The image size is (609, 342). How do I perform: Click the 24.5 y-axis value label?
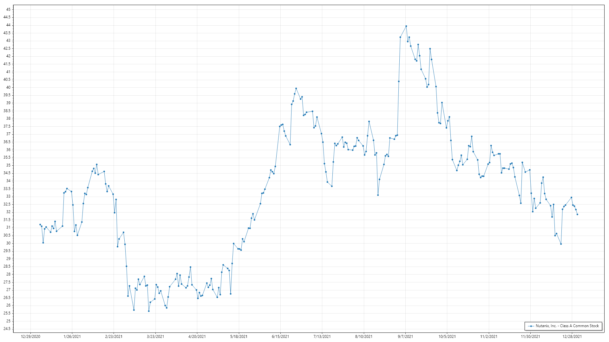[x=7, y=329]
